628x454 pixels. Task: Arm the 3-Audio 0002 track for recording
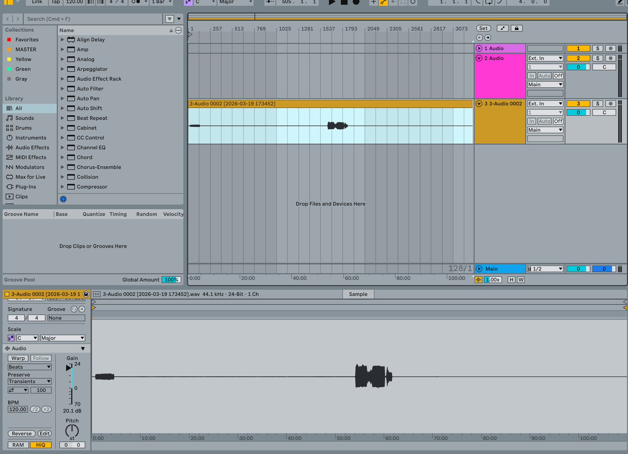point(610,104)
